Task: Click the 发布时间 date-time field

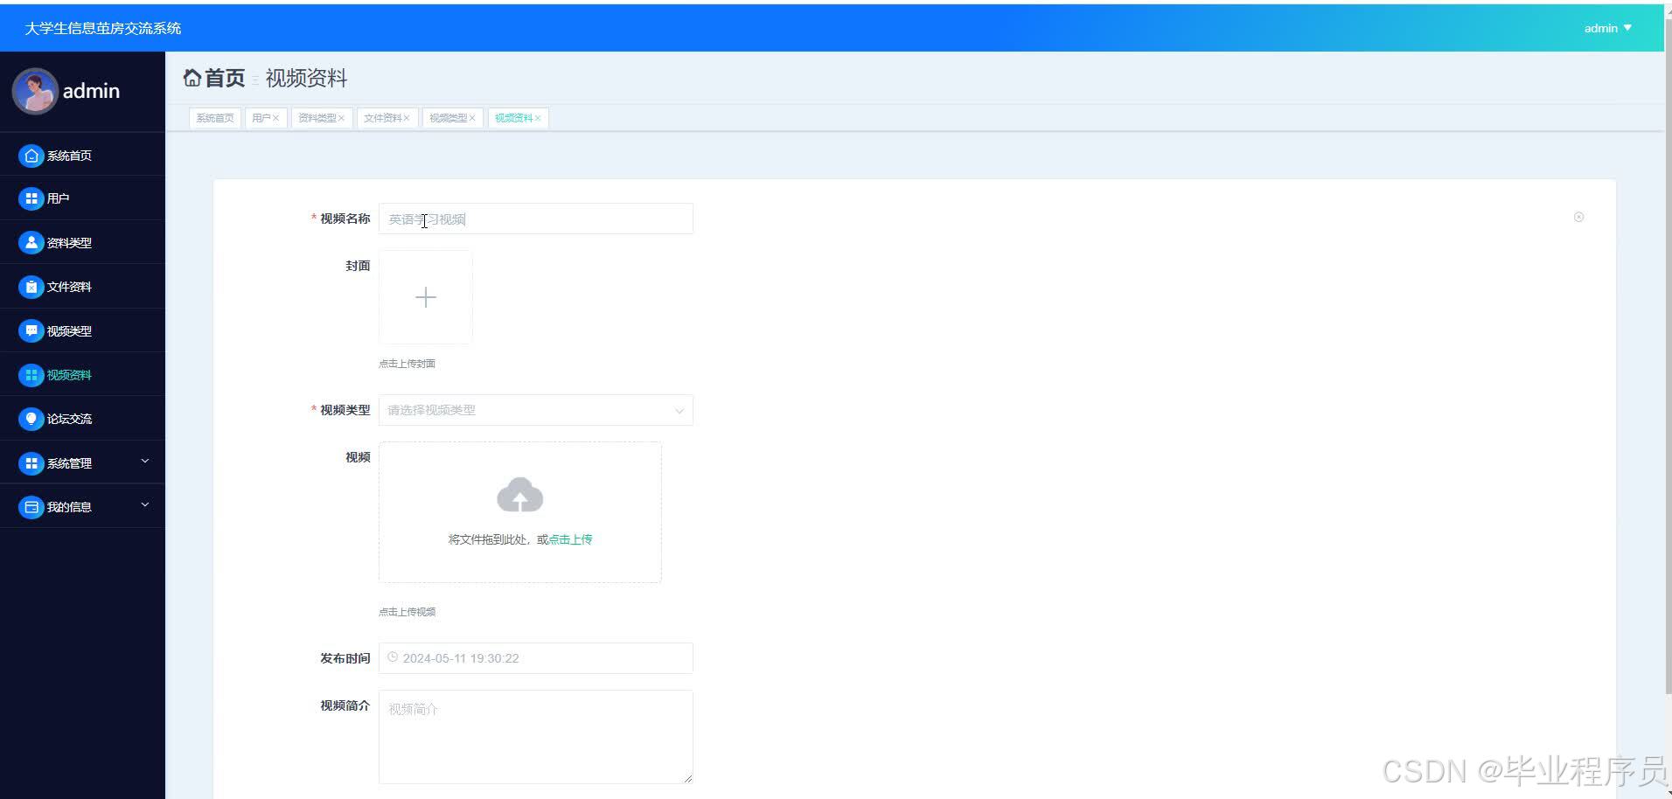Action: click(x=536, y=658)
